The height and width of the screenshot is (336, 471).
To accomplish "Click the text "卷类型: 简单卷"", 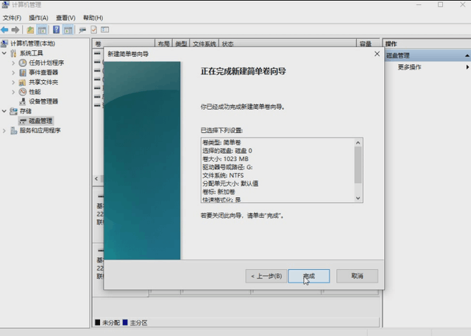I will 222,143.
